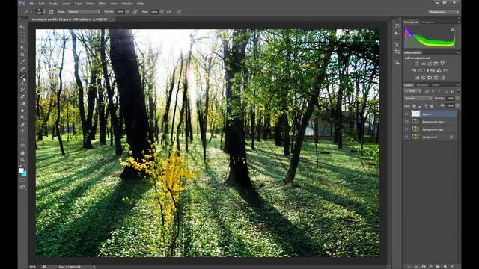
Task: Select the History Brush tool
Action: coord(22,90)
